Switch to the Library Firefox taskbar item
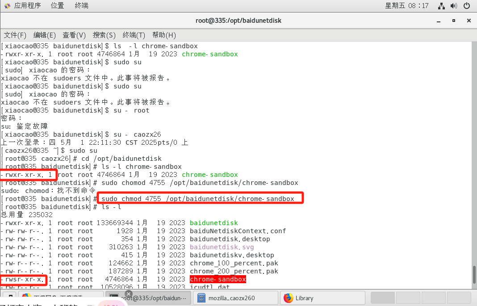The image size is (477, 306). (322, 298)
